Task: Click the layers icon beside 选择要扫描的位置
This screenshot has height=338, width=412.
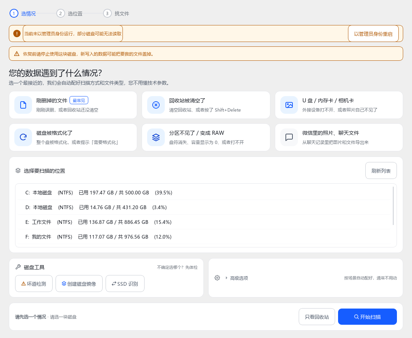Action: click(18, 170)
